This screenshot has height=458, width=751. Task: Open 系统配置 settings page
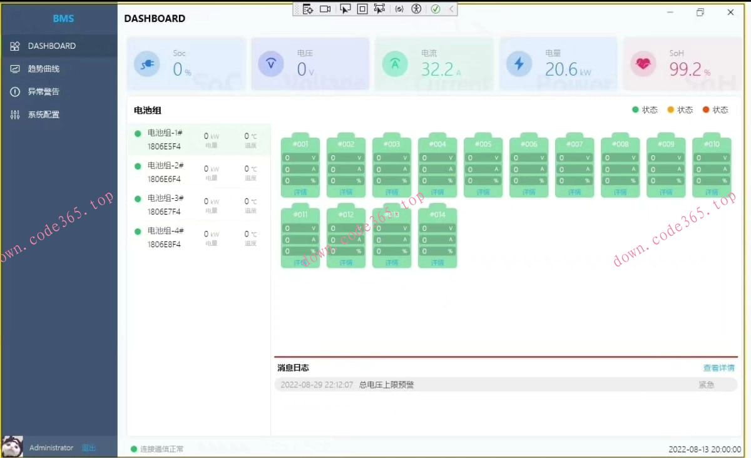(43, 115)
